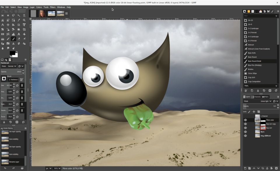Toggle link for brush Size default
Image resolution: width=280 pixels, height=171 pixels.
coord(22,85)
